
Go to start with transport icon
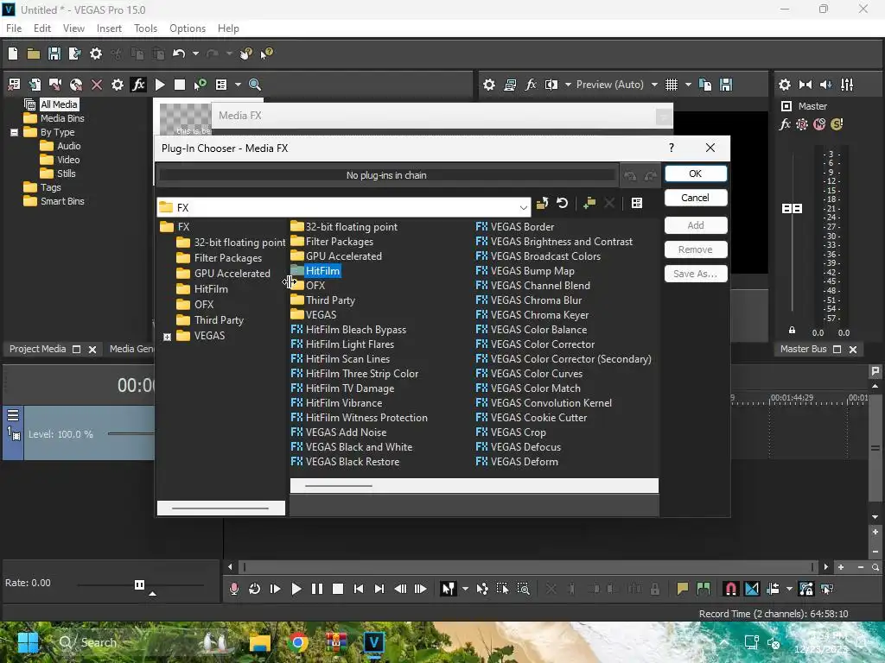pyautogui.click(x=359, y=589)
